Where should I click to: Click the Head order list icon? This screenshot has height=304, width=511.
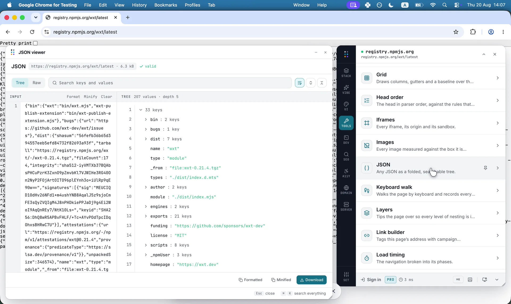click(366, 100)
